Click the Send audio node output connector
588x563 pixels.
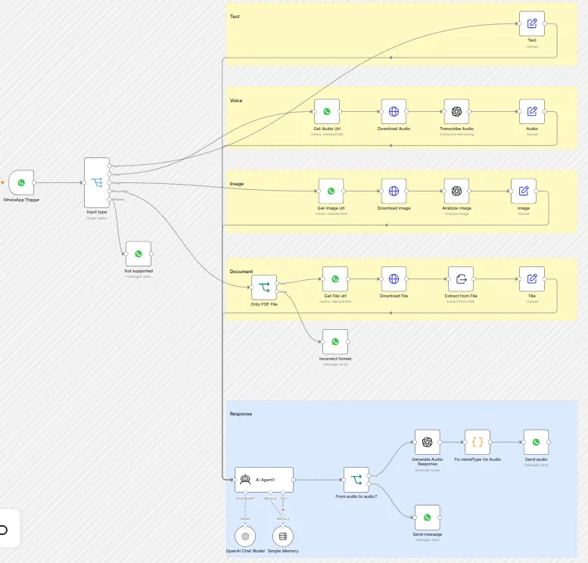(549, 442)
